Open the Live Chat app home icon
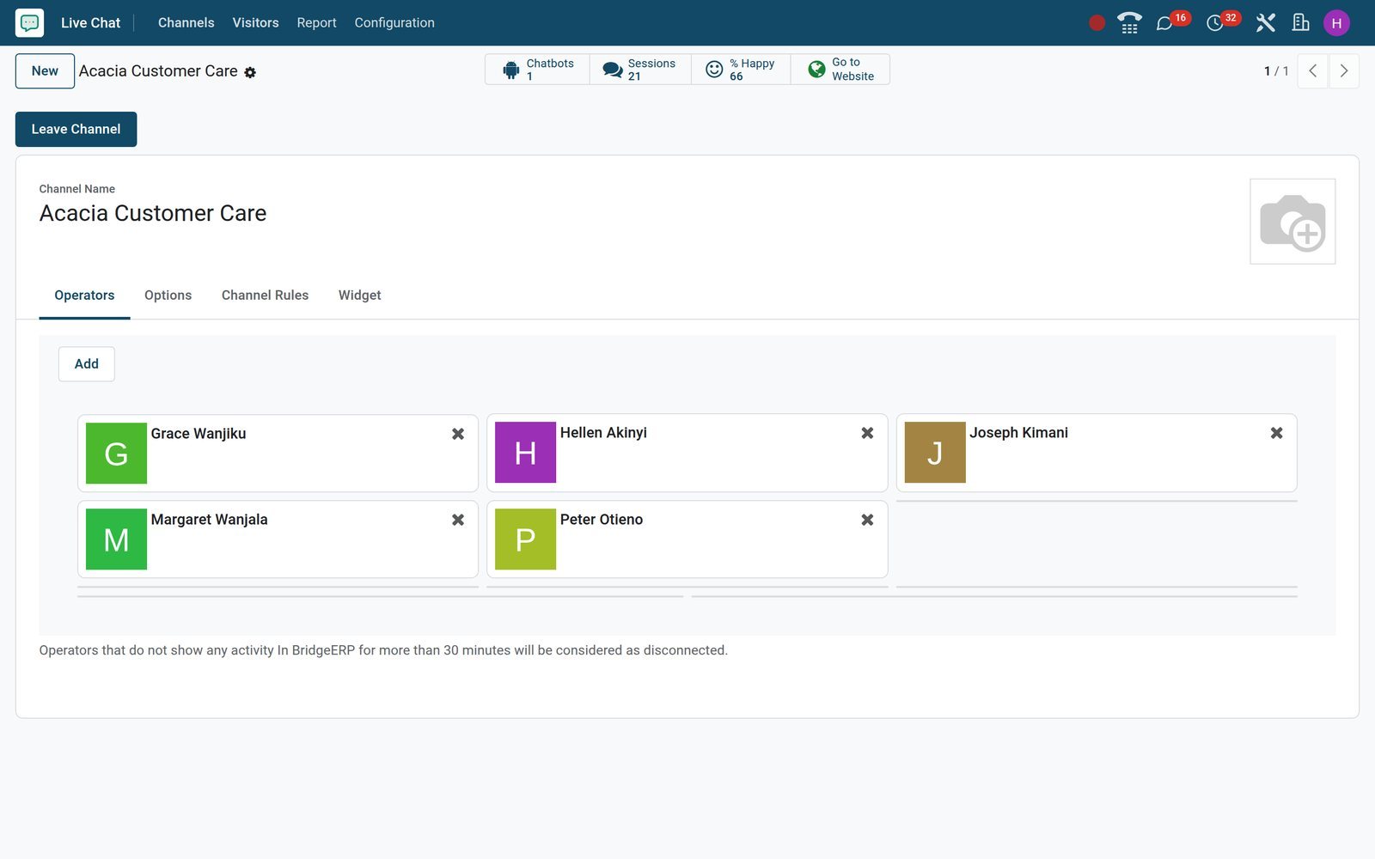1375x859 pixels. pos(29,22)
